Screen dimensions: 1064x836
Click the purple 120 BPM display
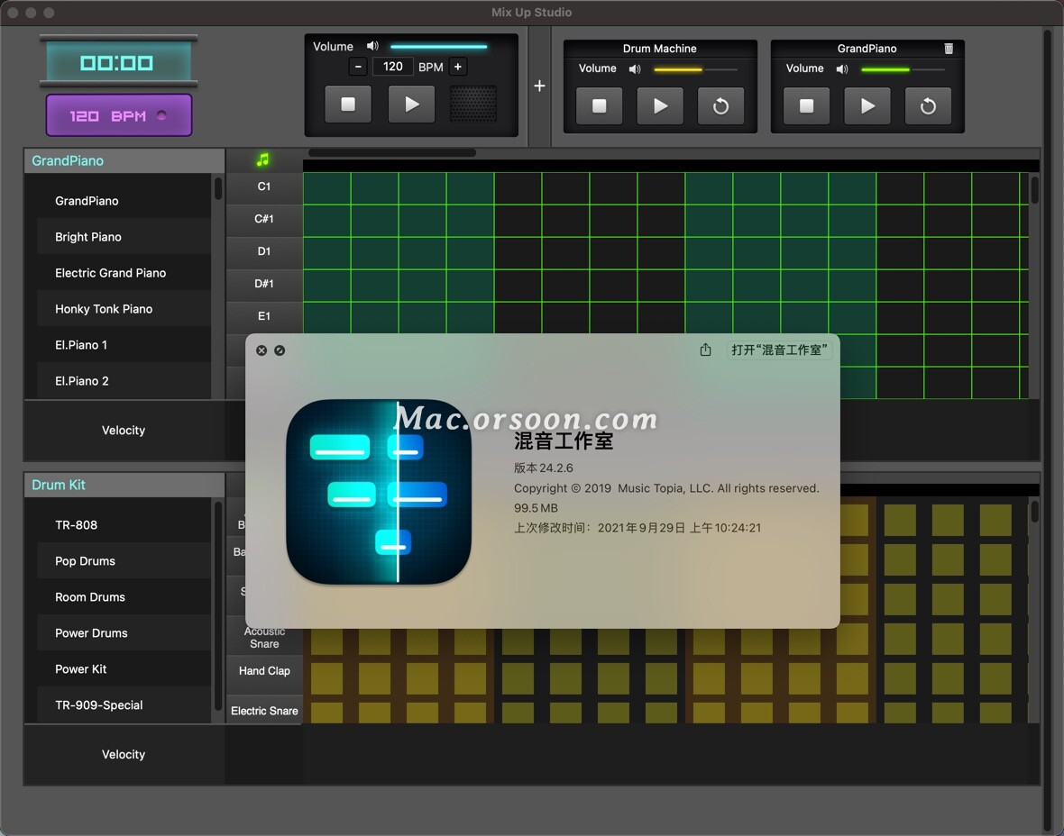click(119, 115)
